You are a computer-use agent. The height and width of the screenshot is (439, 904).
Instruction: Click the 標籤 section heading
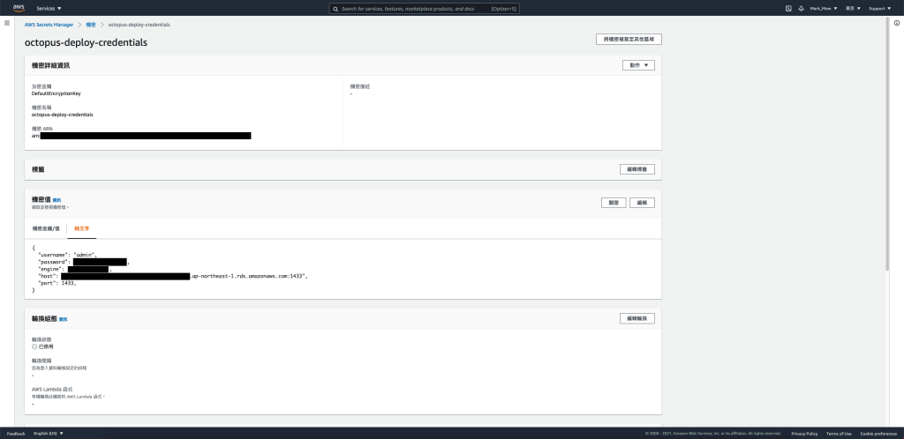[38, 169]
